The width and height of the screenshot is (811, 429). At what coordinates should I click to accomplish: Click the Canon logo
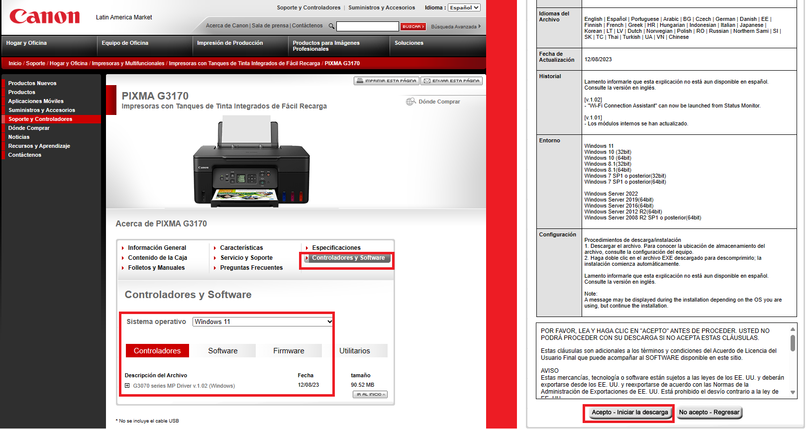[x=44, y=16]
